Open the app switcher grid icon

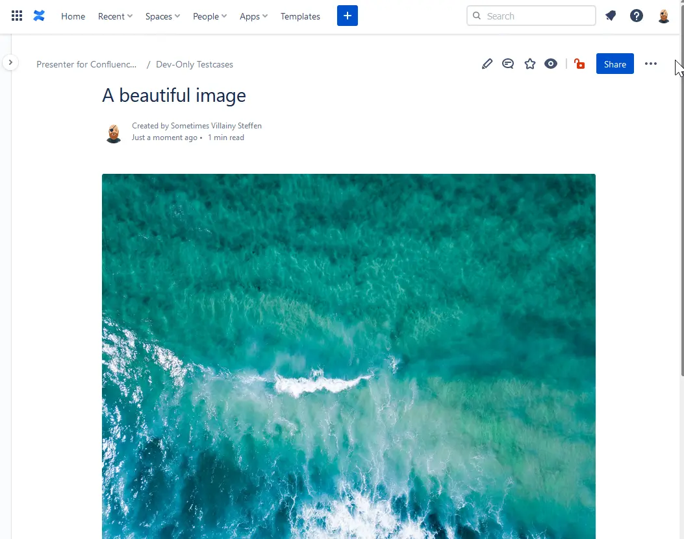point(17,16)
